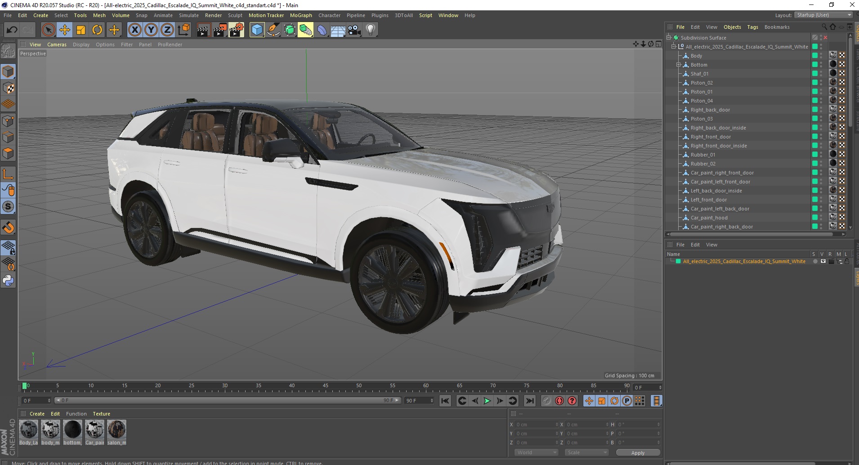
Task: Open the World coordinate dropdown
Action: click(x=536, y=452)
